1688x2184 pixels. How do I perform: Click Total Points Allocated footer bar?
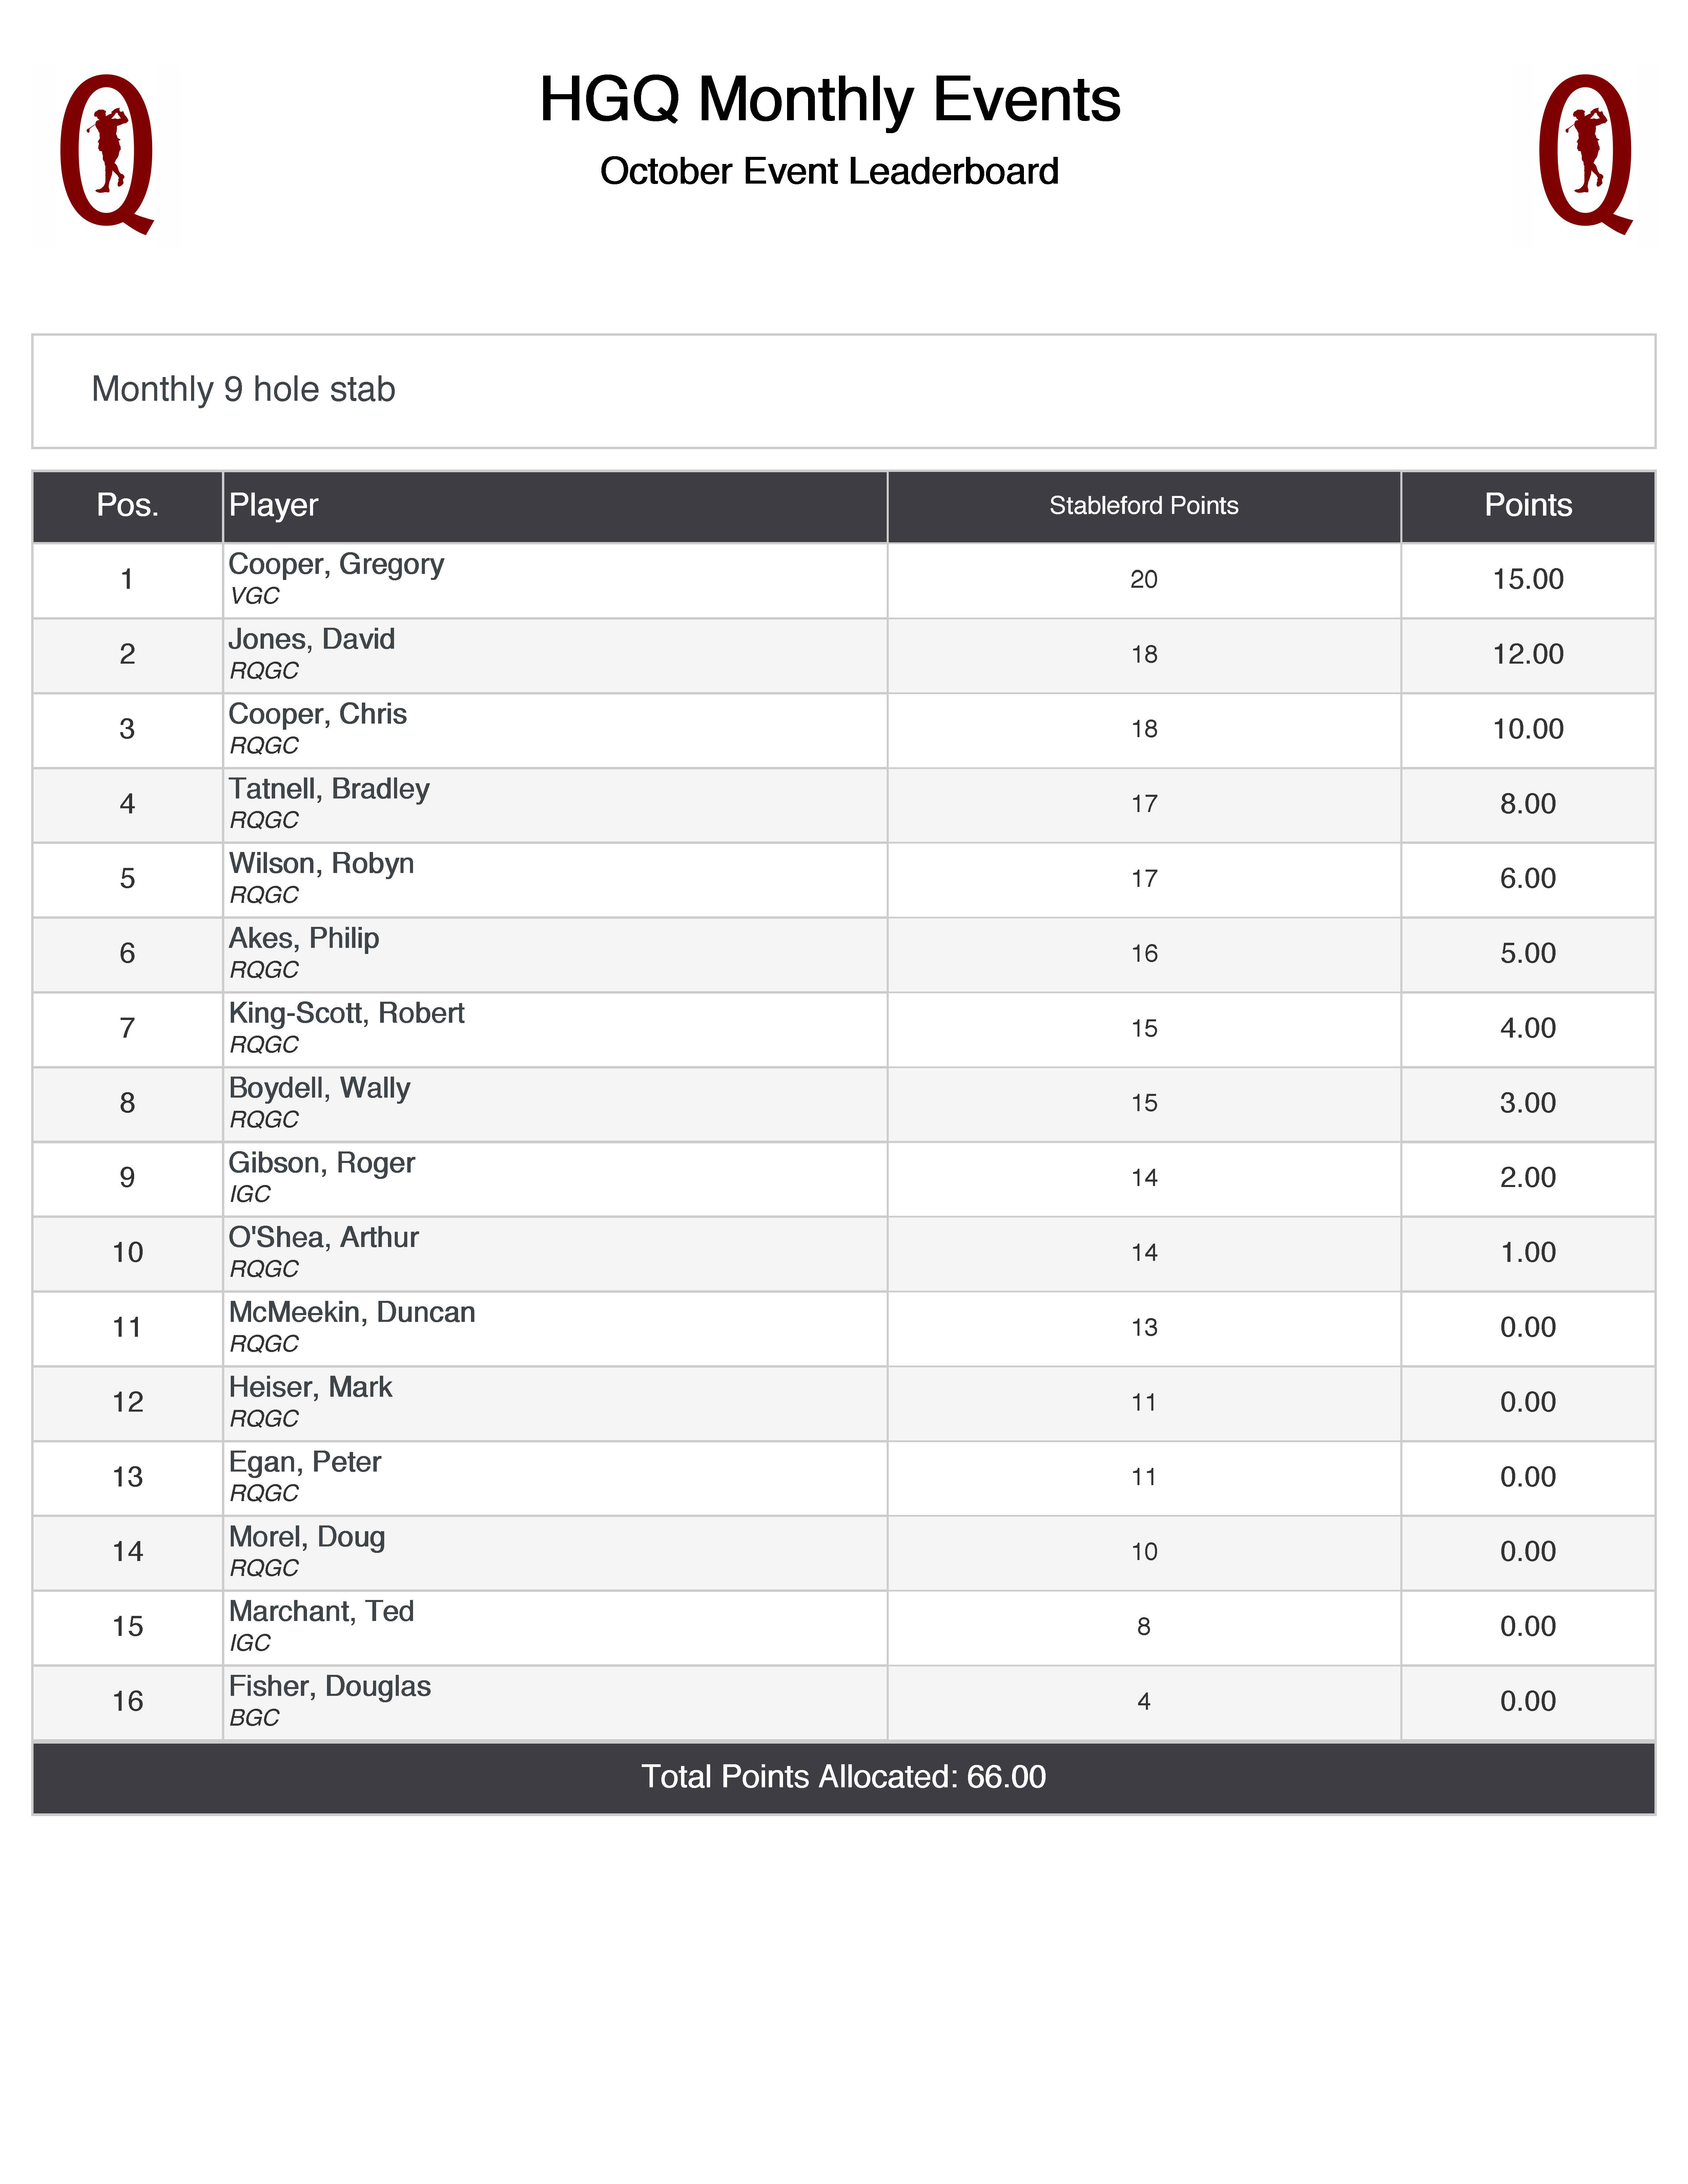[843, 1777]
